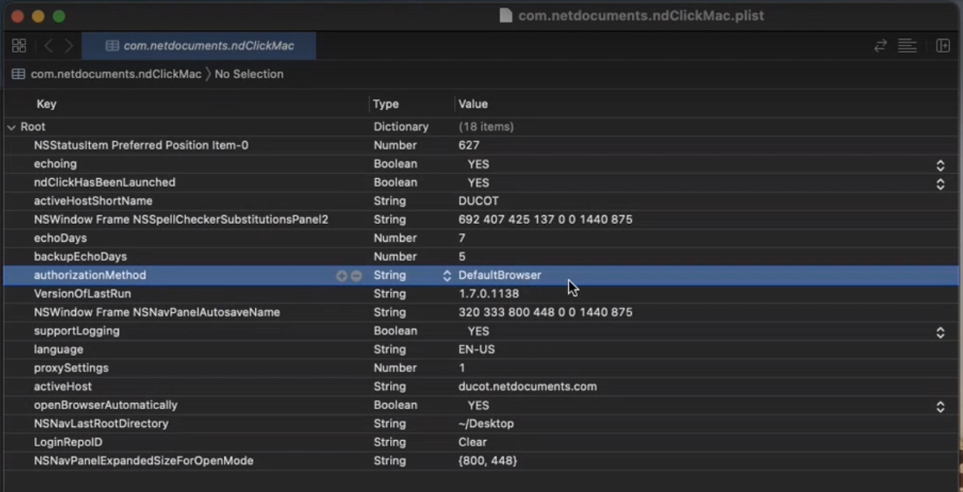963x492 pixels.
Task: Click the com.netdocuments.ndClickMac breadcrumb item
Action: pos(116,74)
